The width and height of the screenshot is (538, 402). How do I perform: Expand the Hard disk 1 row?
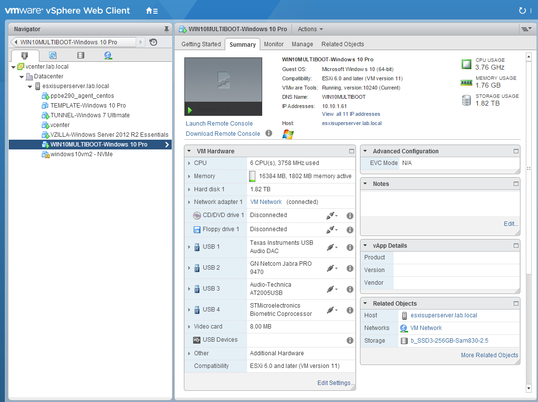(189, 189)
